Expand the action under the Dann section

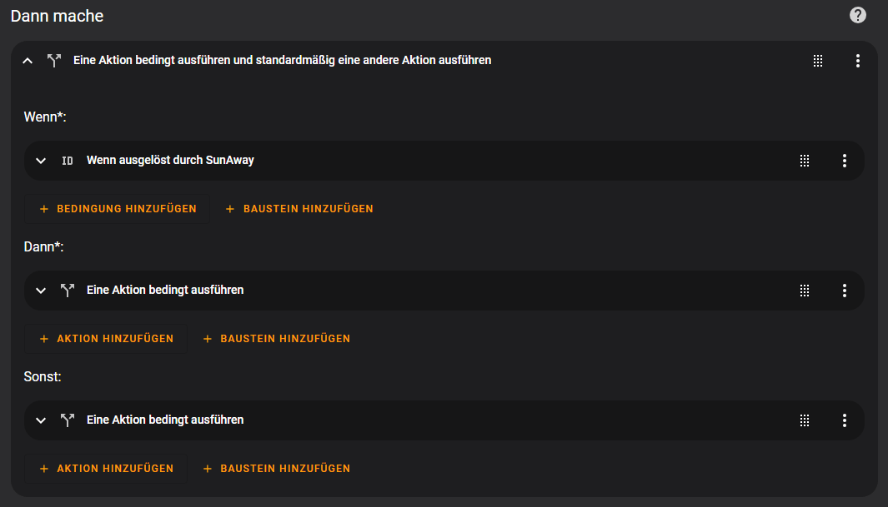[x=41, y=291]
